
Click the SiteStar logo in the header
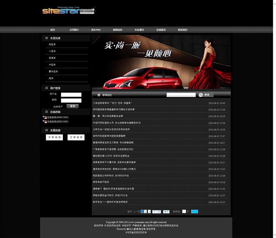[x=64, y=11]
